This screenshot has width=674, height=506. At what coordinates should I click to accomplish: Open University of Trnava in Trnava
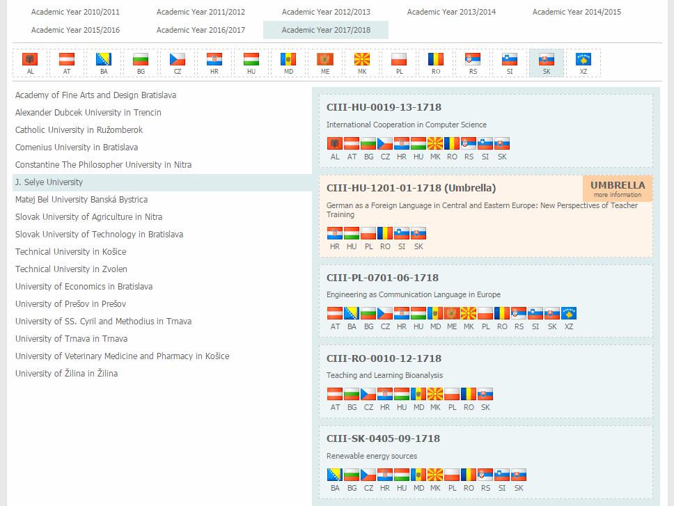(71, 338)
